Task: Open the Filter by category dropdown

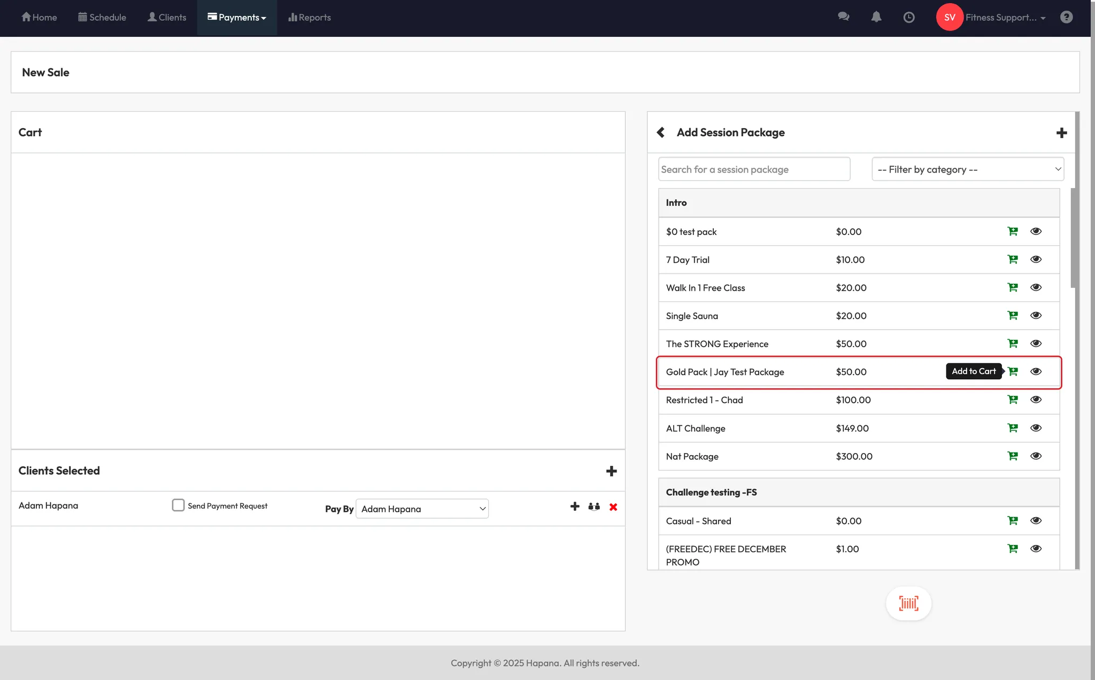Action: (967, 169)
